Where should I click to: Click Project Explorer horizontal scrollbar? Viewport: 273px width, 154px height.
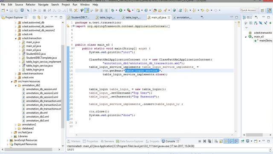[x=28, y=149]
